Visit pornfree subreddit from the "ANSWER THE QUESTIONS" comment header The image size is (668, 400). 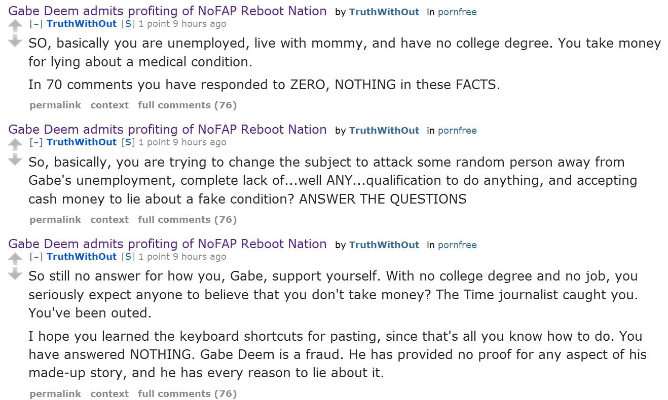pyautogui.click(x=457, y=131)
